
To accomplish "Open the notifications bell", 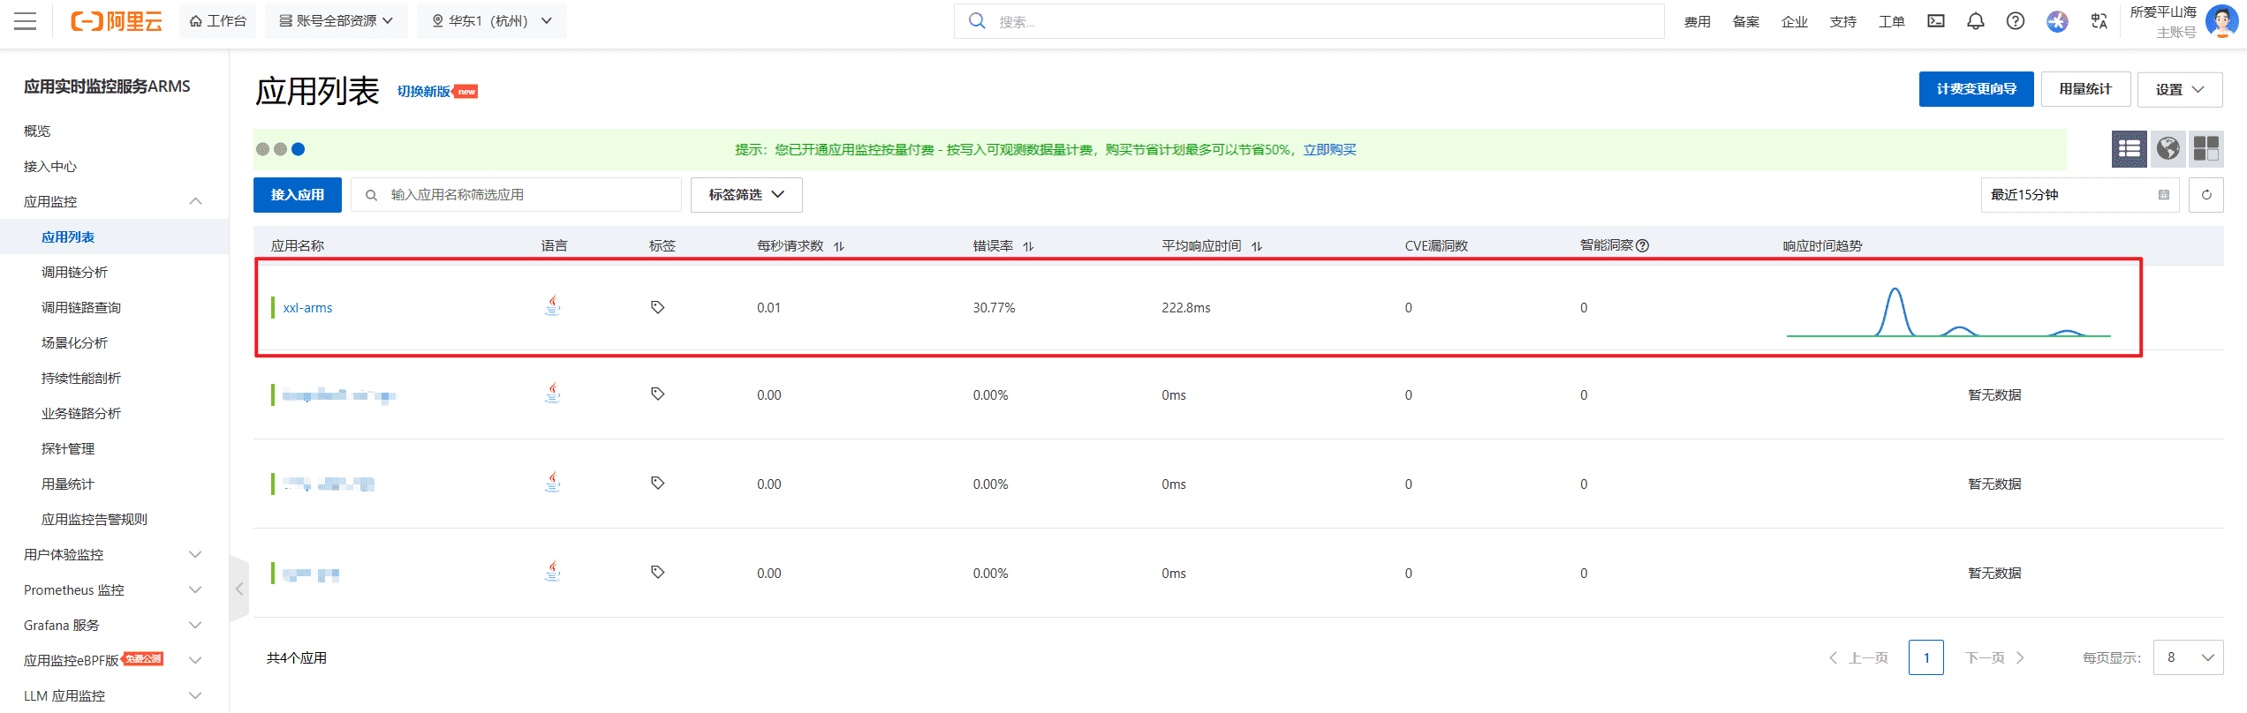I will 1975,21.
